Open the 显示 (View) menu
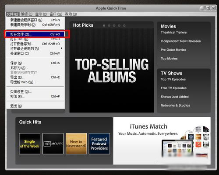The height and width of the screenshot is (175, 219). (x=41, y=14)
